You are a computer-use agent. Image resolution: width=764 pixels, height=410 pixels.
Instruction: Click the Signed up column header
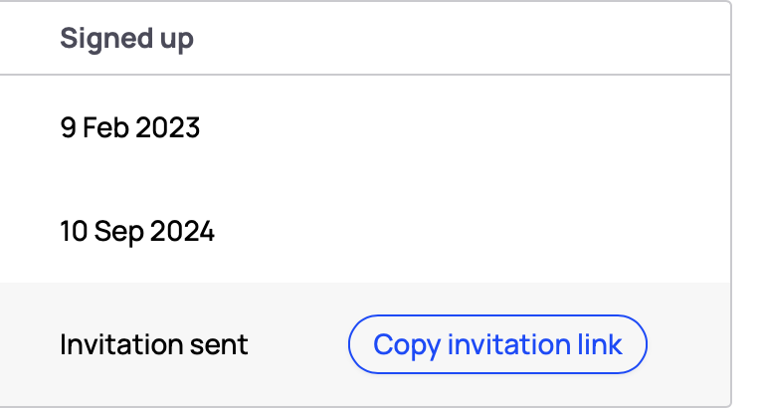(x=126, y=39)
